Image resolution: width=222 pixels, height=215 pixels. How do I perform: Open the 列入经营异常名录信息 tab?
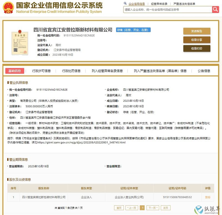pyautogui.click(x=107, y=71)
